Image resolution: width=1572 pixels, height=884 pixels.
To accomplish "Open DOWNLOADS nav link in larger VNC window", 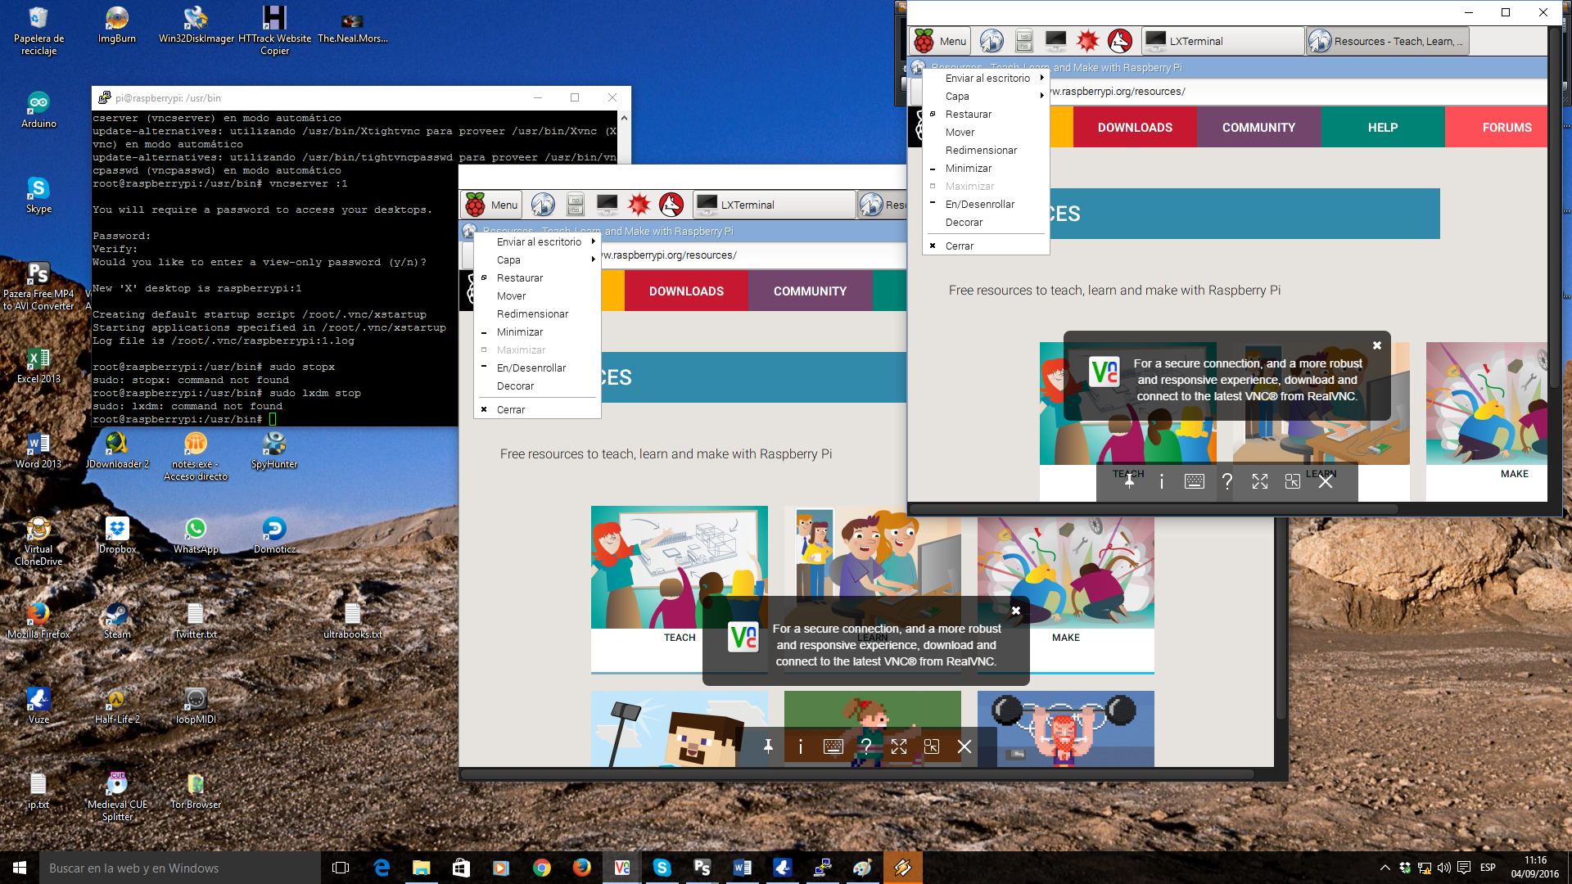I will (686, 291).
